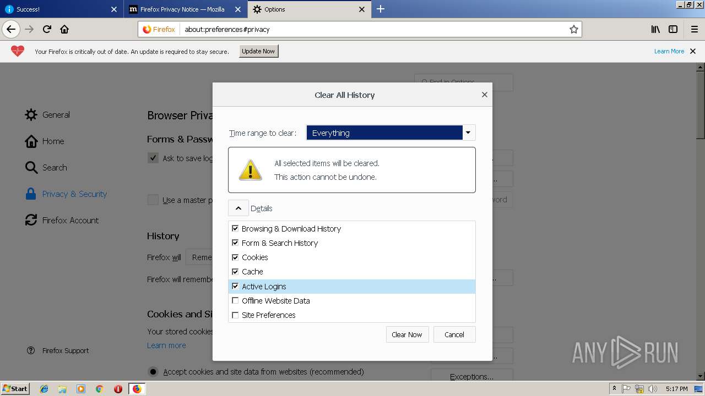Reload the current page

47,29
